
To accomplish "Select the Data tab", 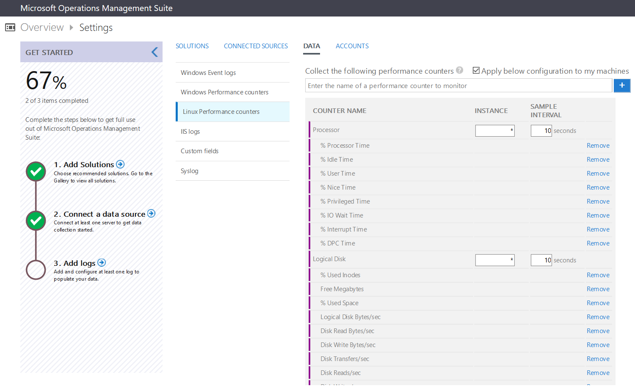I will 312,46.
